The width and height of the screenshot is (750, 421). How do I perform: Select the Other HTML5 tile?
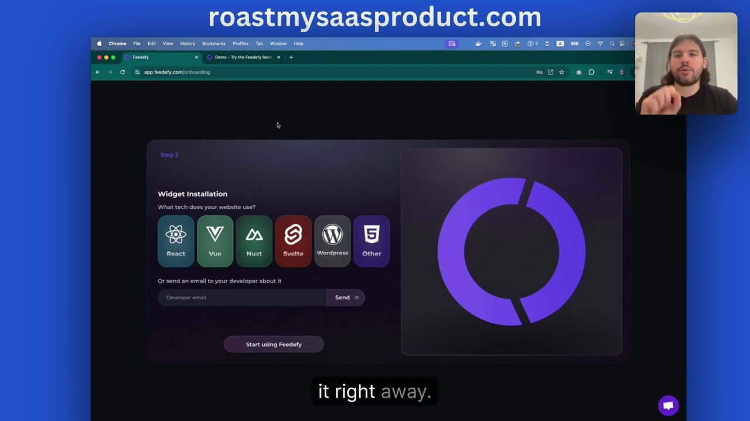(371, 241)
